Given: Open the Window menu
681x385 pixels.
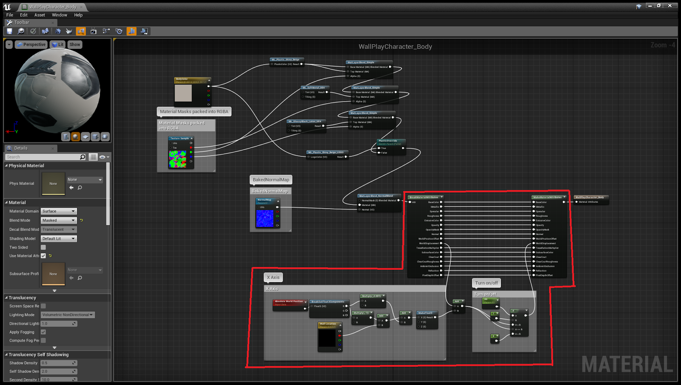Looking at the screenshot, I should (x=59, y=15).
